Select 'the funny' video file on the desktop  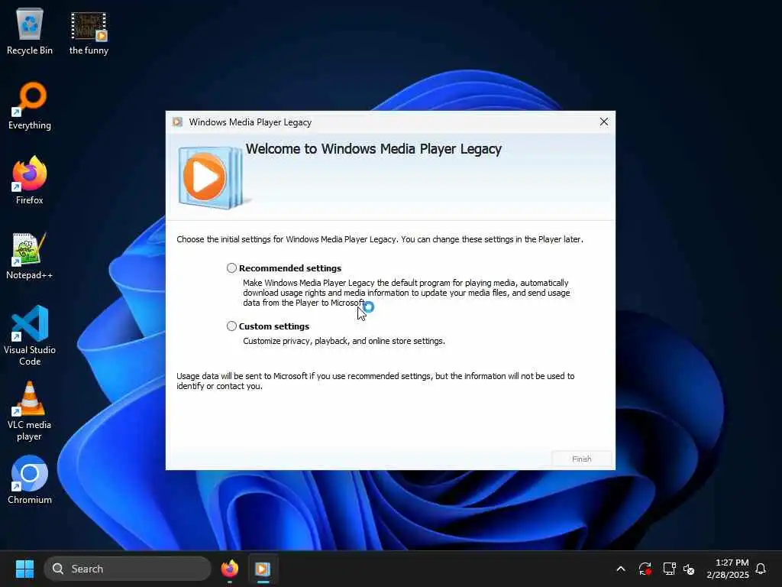click(89, 34)
